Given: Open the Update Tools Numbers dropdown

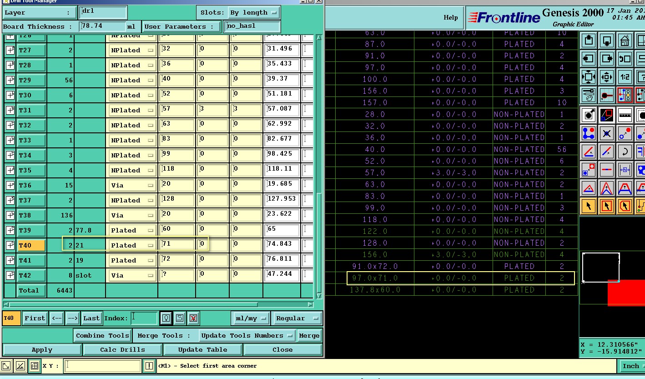Looking at the screenshot, I should pos(247,335).
